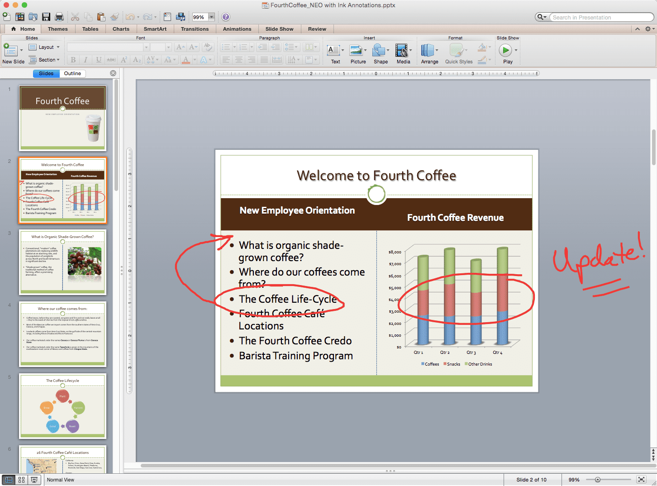Toggle Italic formatting

[x=86, y=60]
